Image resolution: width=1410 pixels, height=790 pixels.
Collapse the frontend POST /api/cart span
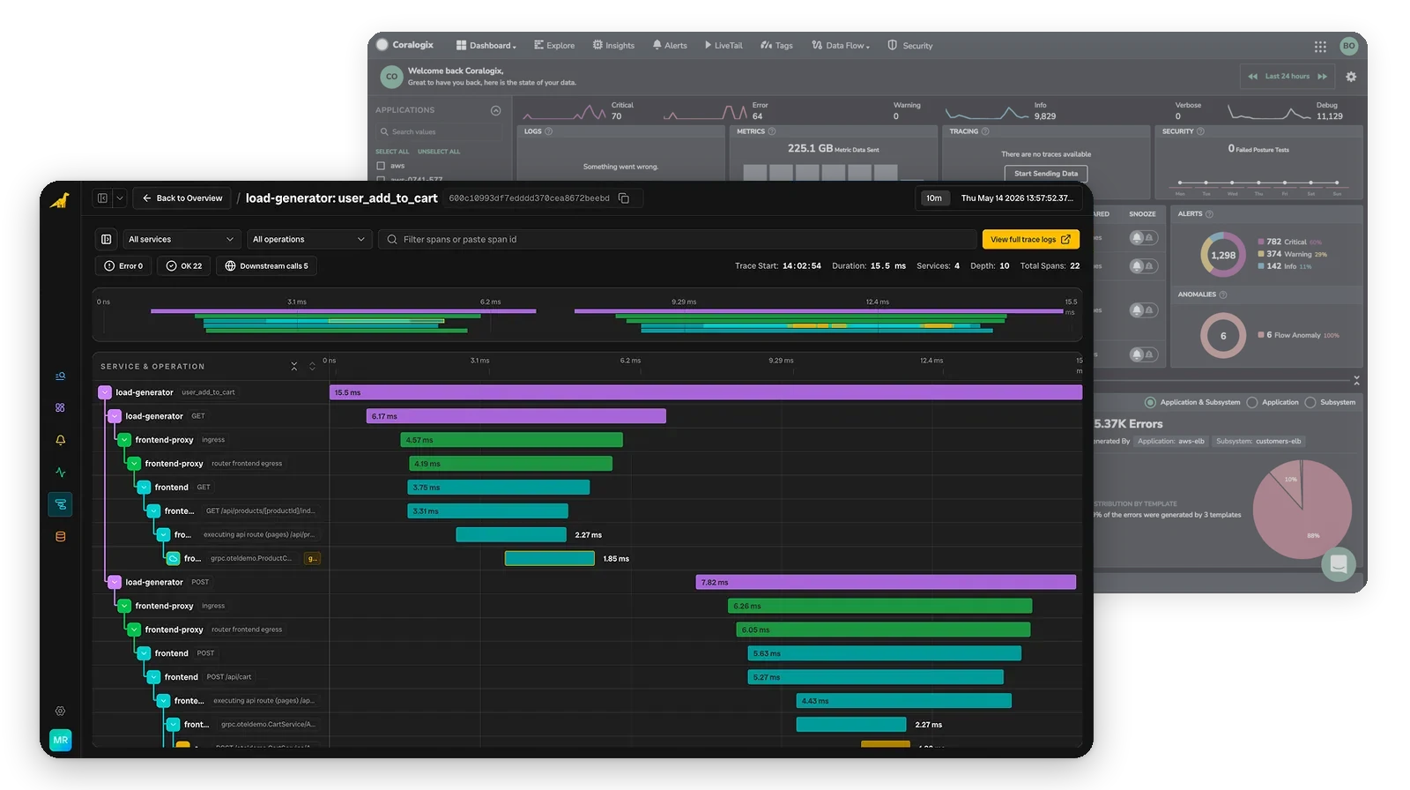(153, 677)
